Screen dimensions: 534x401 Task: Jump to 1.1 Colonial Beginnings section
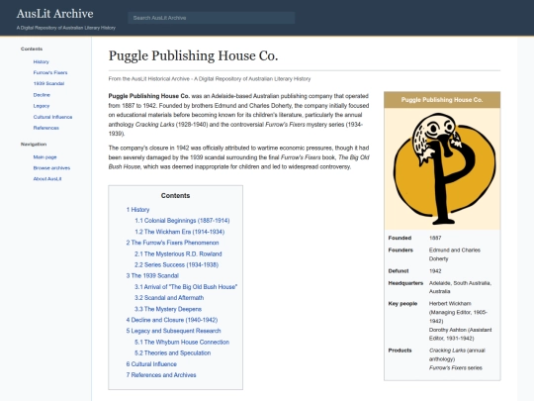pyautogui.click(x=182, y=221)
